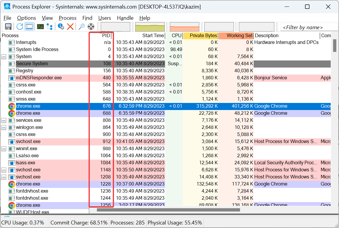The width and height of the screenshot is (339, 228).
Task: Sort by the Private Bytes column header
Action: (x=201, y=35)
